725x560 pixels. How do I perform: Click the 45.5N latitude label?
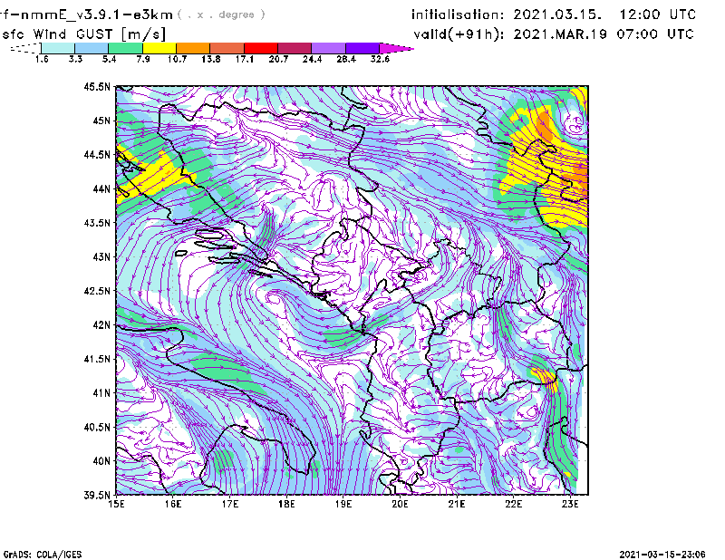click(x=97, y=86)
